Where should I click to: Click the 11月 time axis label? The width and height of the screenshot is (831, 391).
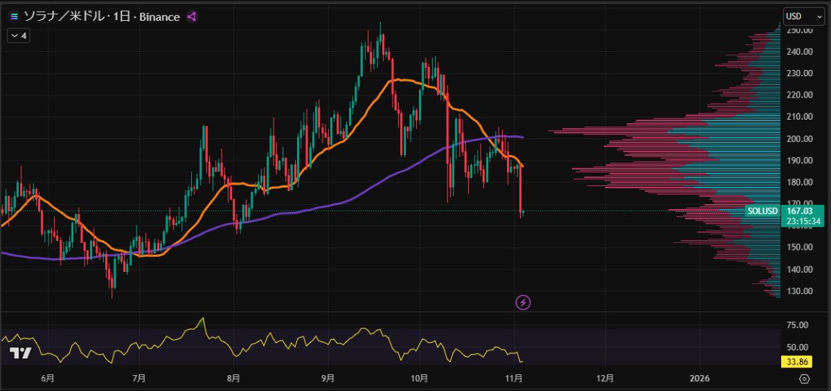514,379
